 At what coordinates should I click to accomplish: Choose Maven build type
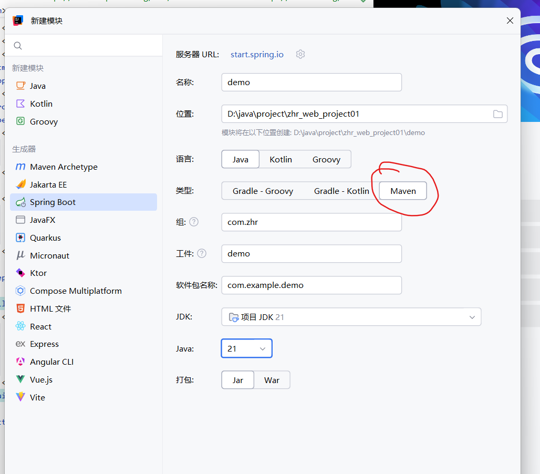tap(403, 191)
